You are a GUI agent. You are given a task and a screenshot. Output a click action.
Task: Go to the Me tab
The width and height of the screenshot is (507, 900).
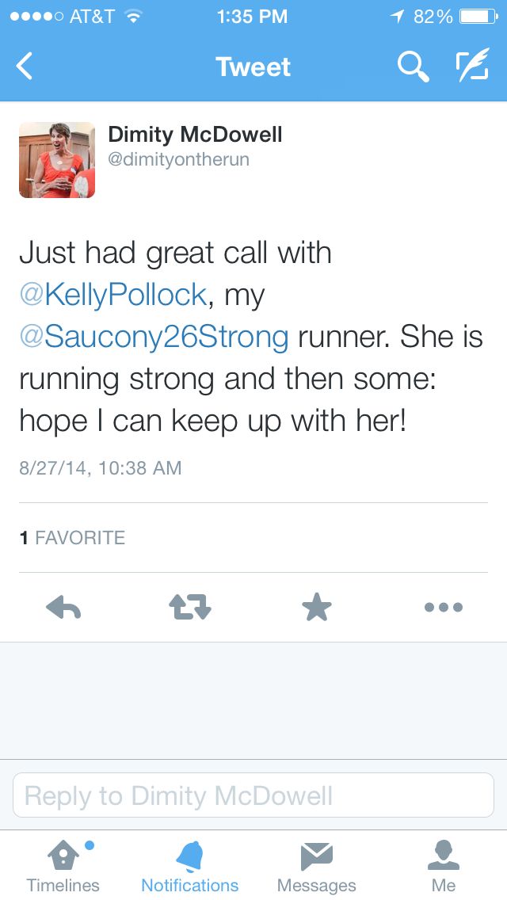444,866
